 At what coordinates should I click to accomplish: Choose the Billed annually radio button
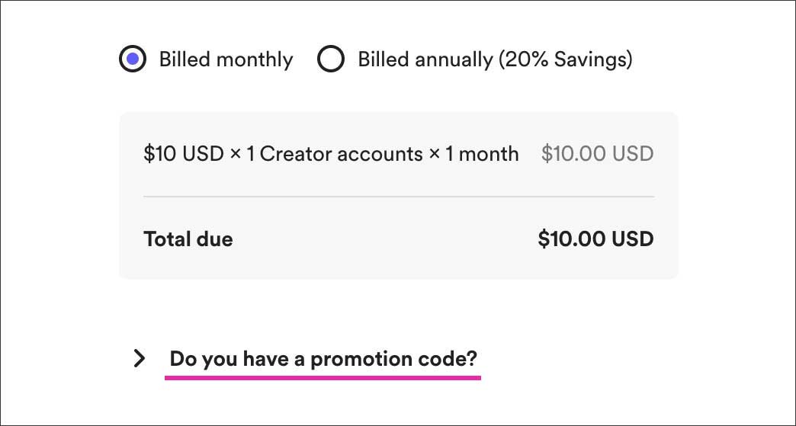click(x=331, y=59)
